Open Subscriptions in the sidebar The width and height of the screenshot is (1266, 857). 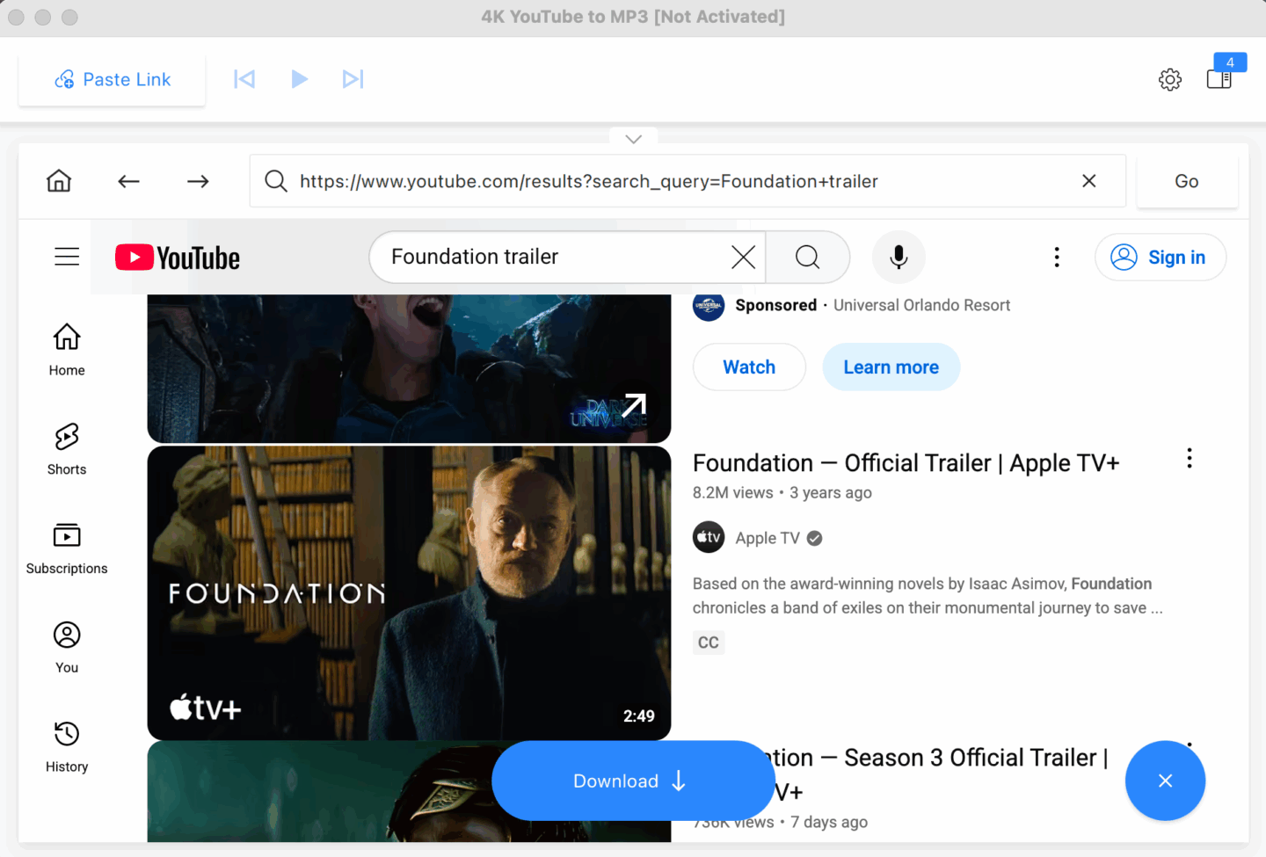click(x=66, y=548)
